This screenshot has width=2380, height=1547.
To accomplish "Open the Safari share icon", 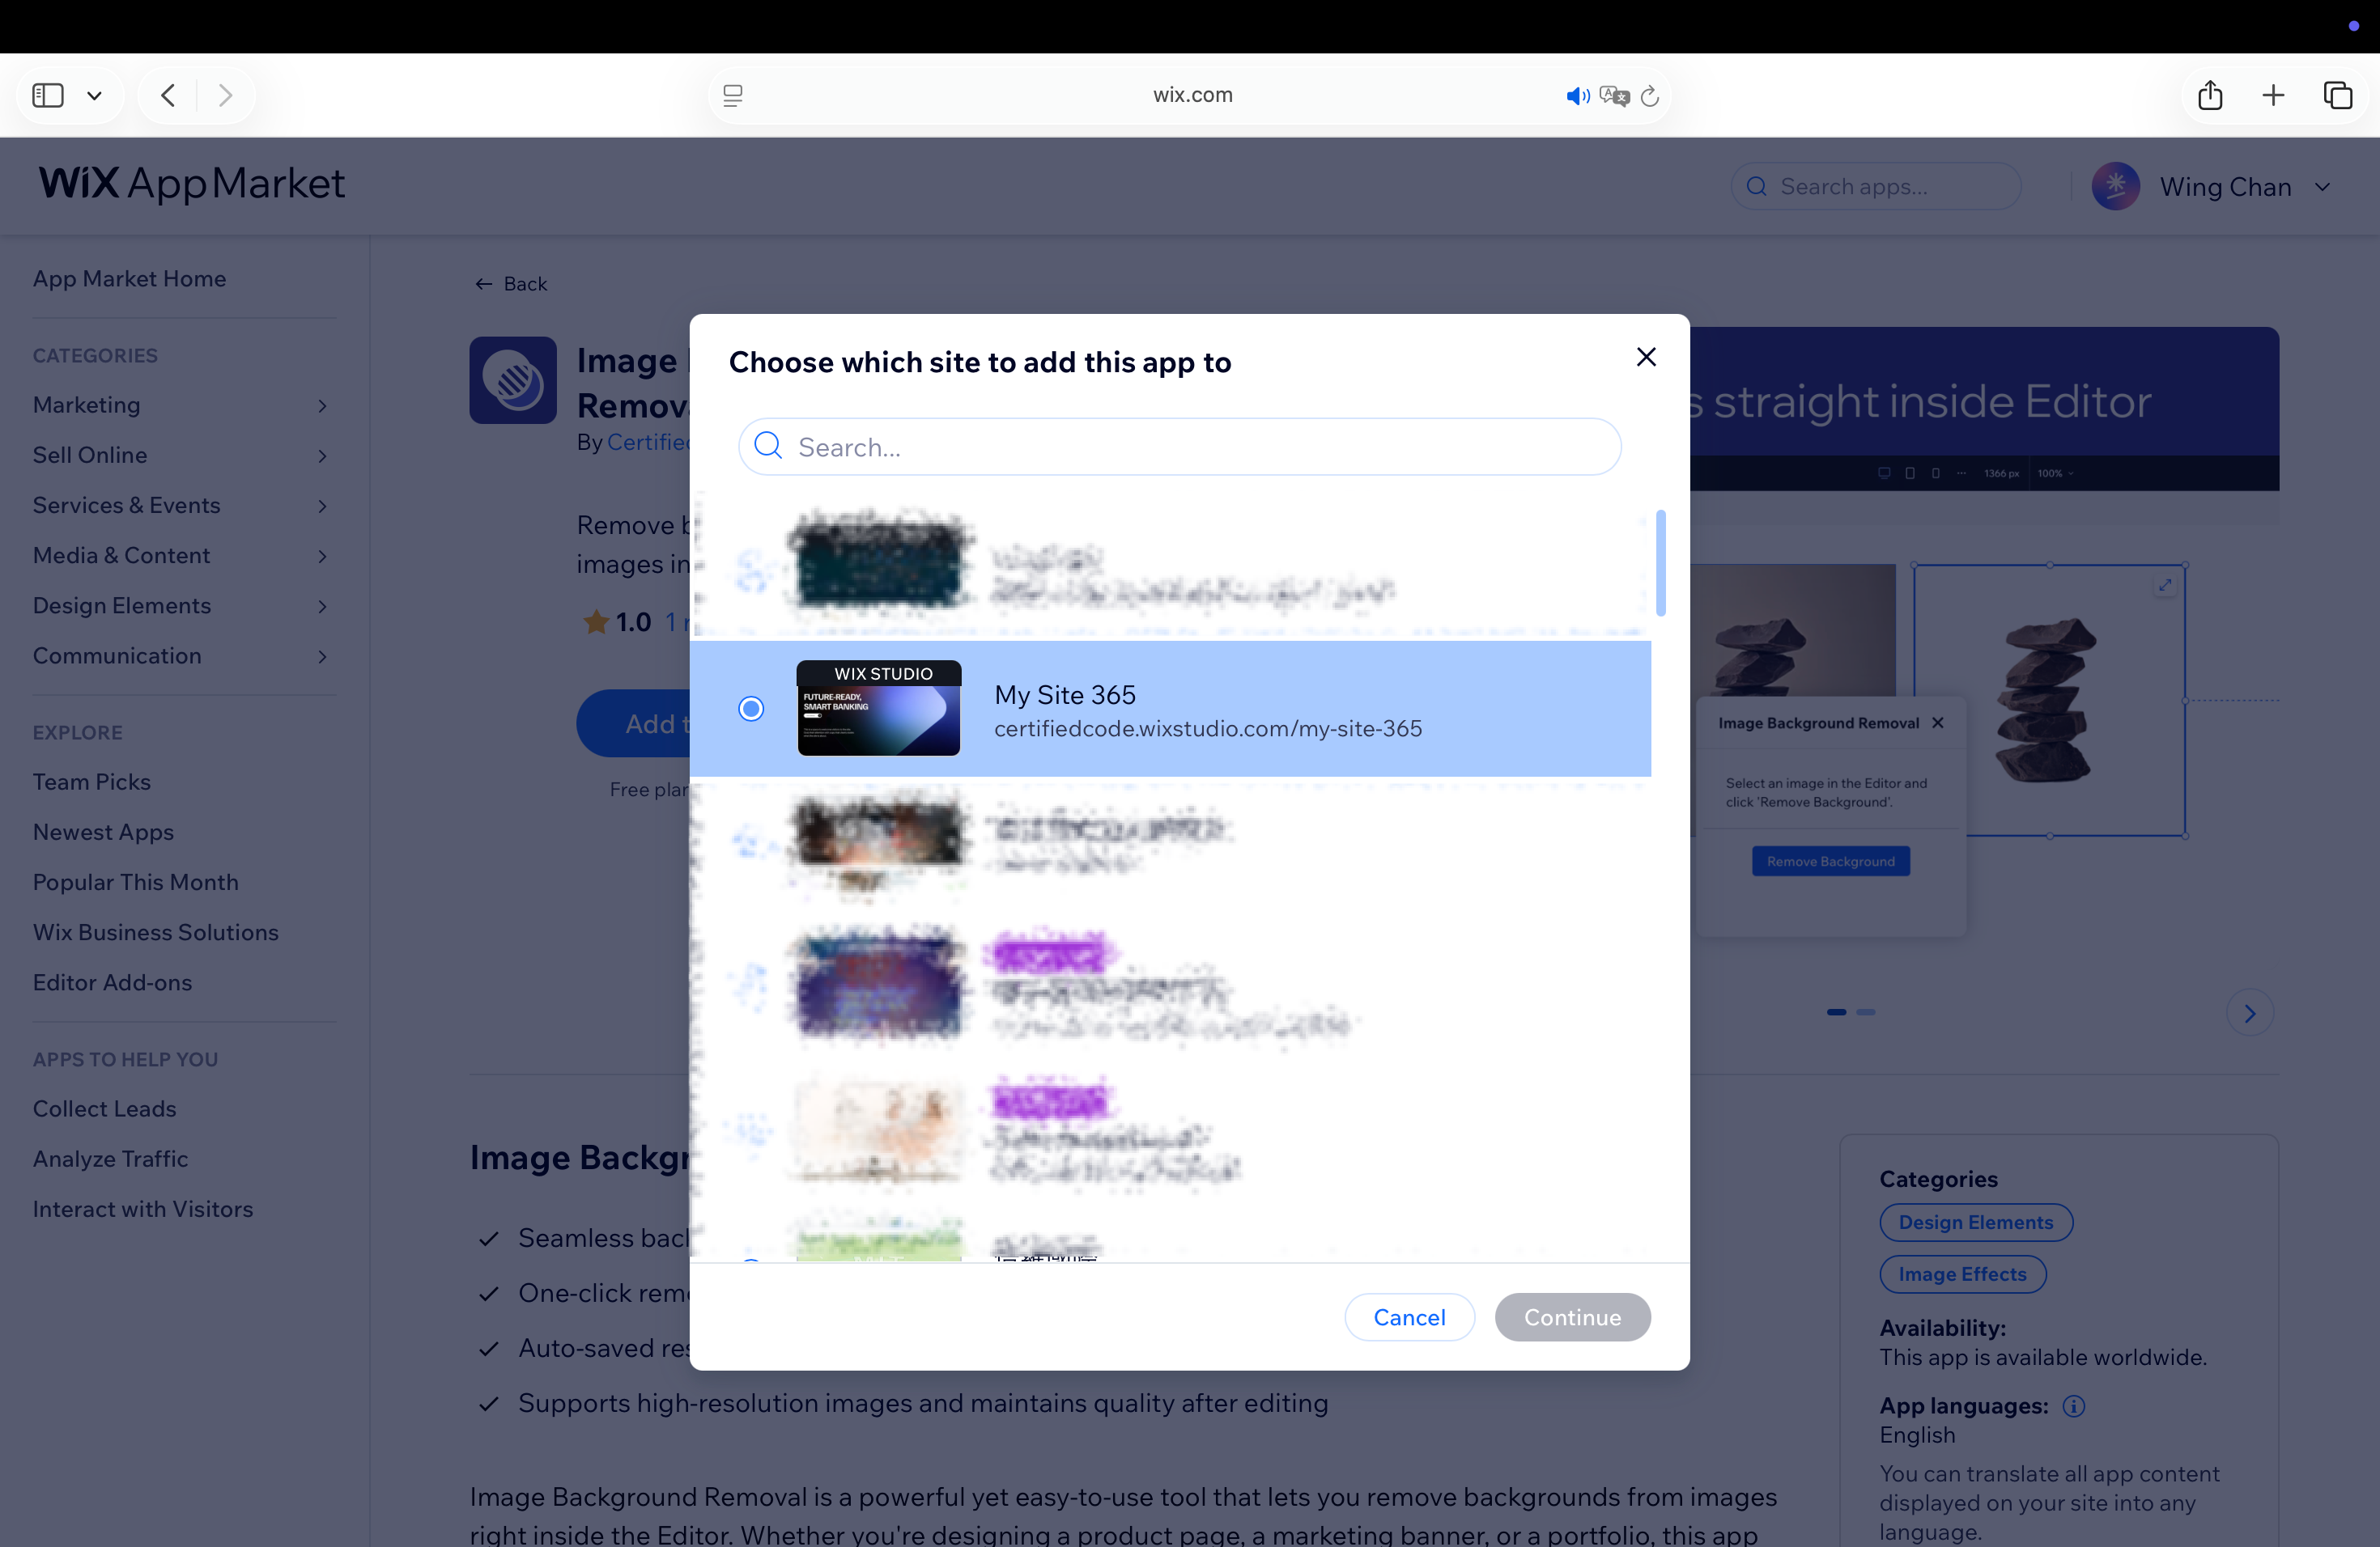I will (2210, 95).
